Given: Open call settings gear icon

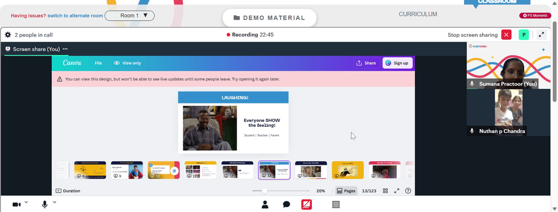Looking at the screenshot, I should (x=8, y=35).
